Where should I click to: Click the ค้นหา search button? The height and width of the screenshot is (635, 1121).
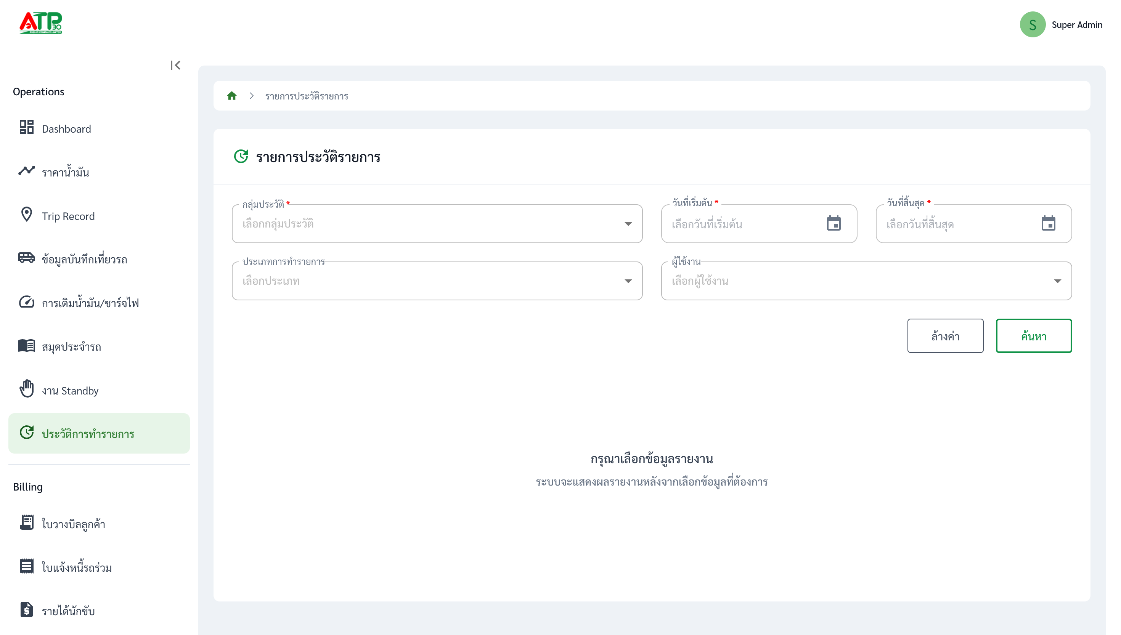click(x=1033, y=336)
